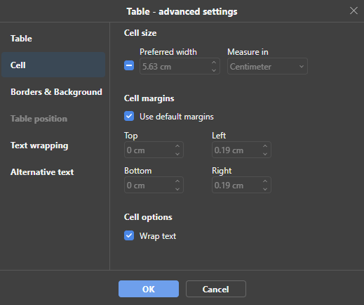Decrease the Bottom margin value

tap(177, 189)
